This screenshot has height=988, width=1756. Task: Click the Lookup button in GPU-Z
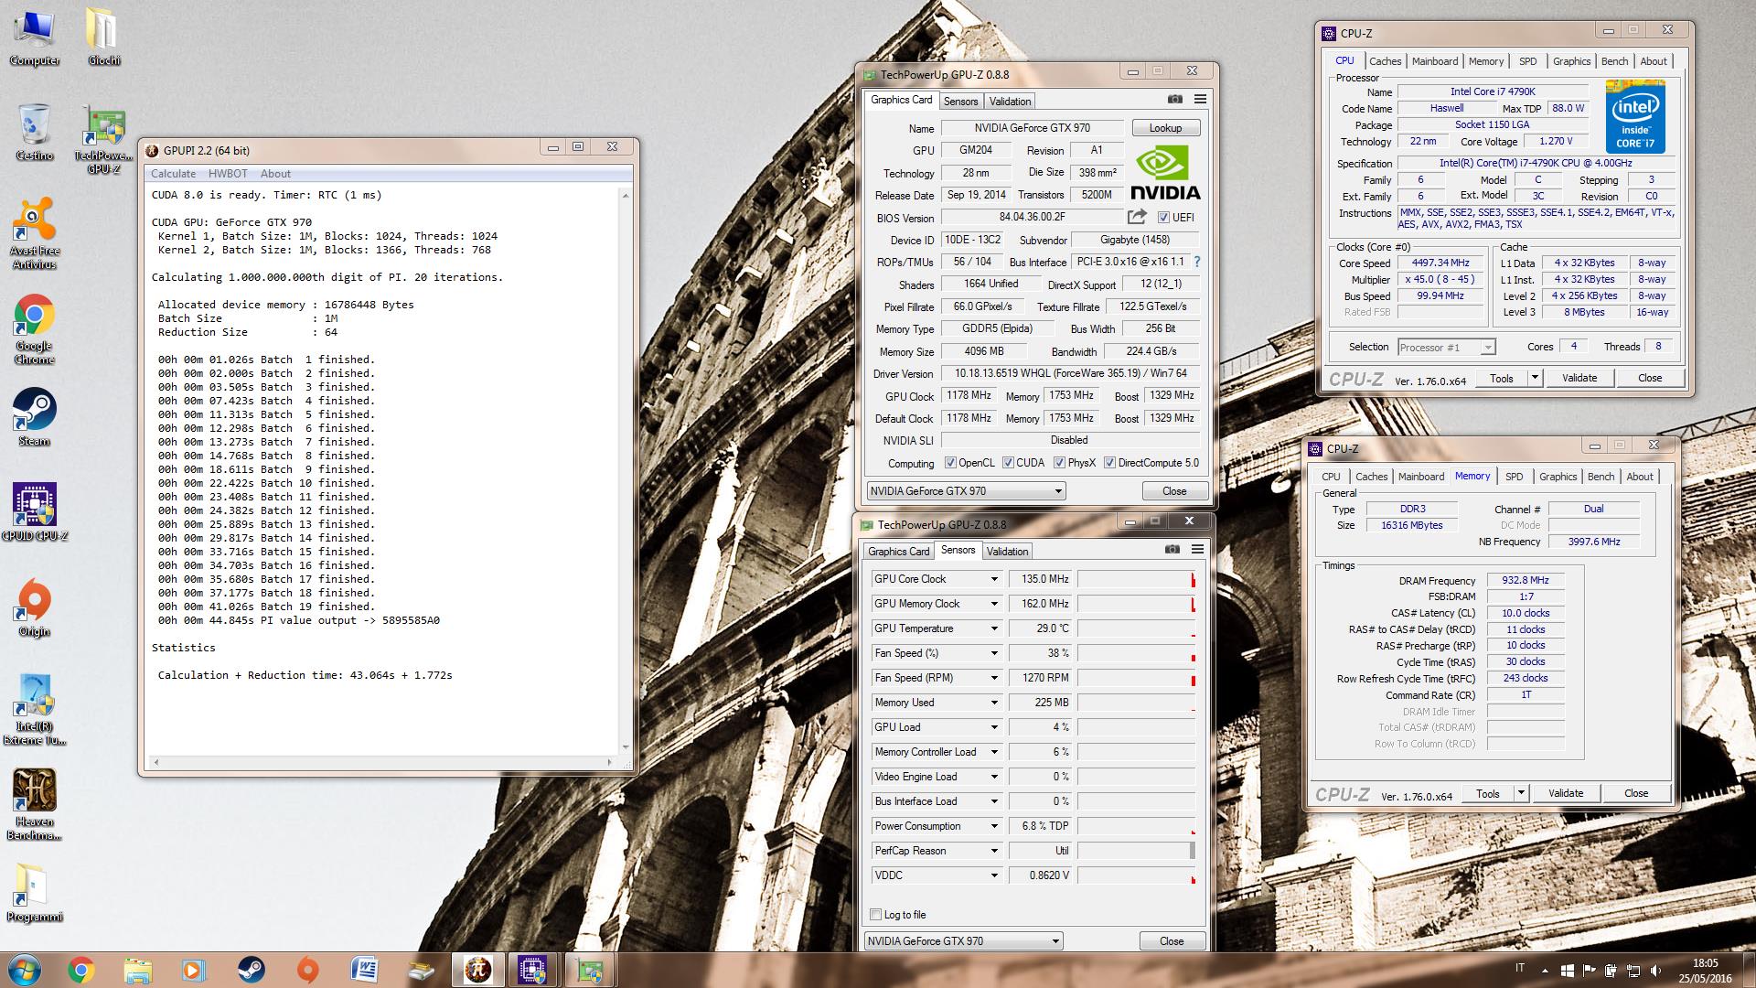[1165, 128]
